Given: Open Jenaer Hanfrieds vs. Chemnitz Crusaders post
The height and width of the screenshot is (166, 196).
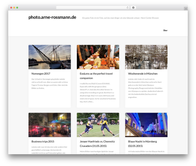Looking at the screenshot, I should (97, 144).
